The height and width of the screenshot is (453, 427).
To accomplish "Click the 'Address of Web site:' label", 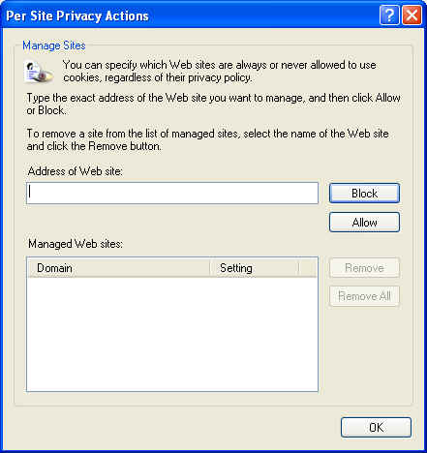I will coord(76,171).
